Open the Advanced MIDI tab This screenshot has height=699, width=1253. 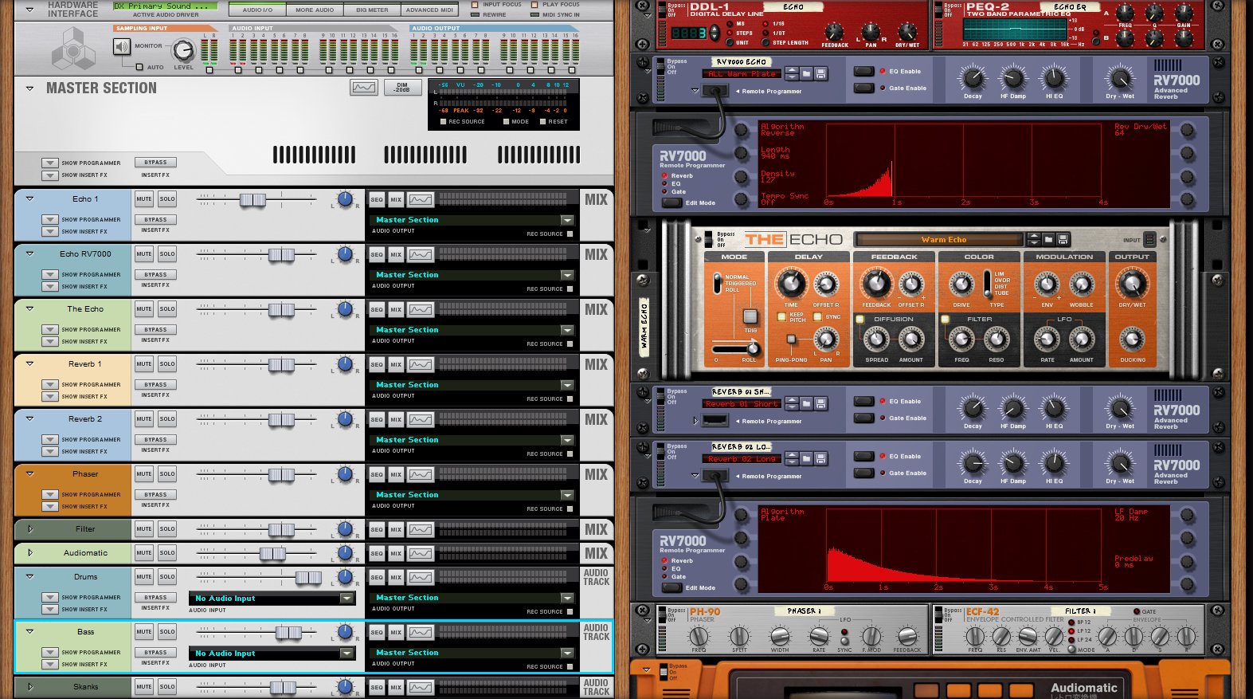(x=429, y=10)
